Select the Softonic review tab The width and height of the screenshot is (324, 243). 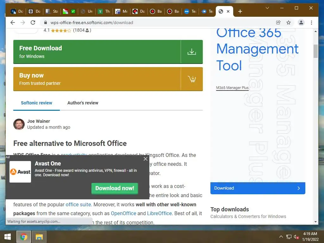[37, 103]
